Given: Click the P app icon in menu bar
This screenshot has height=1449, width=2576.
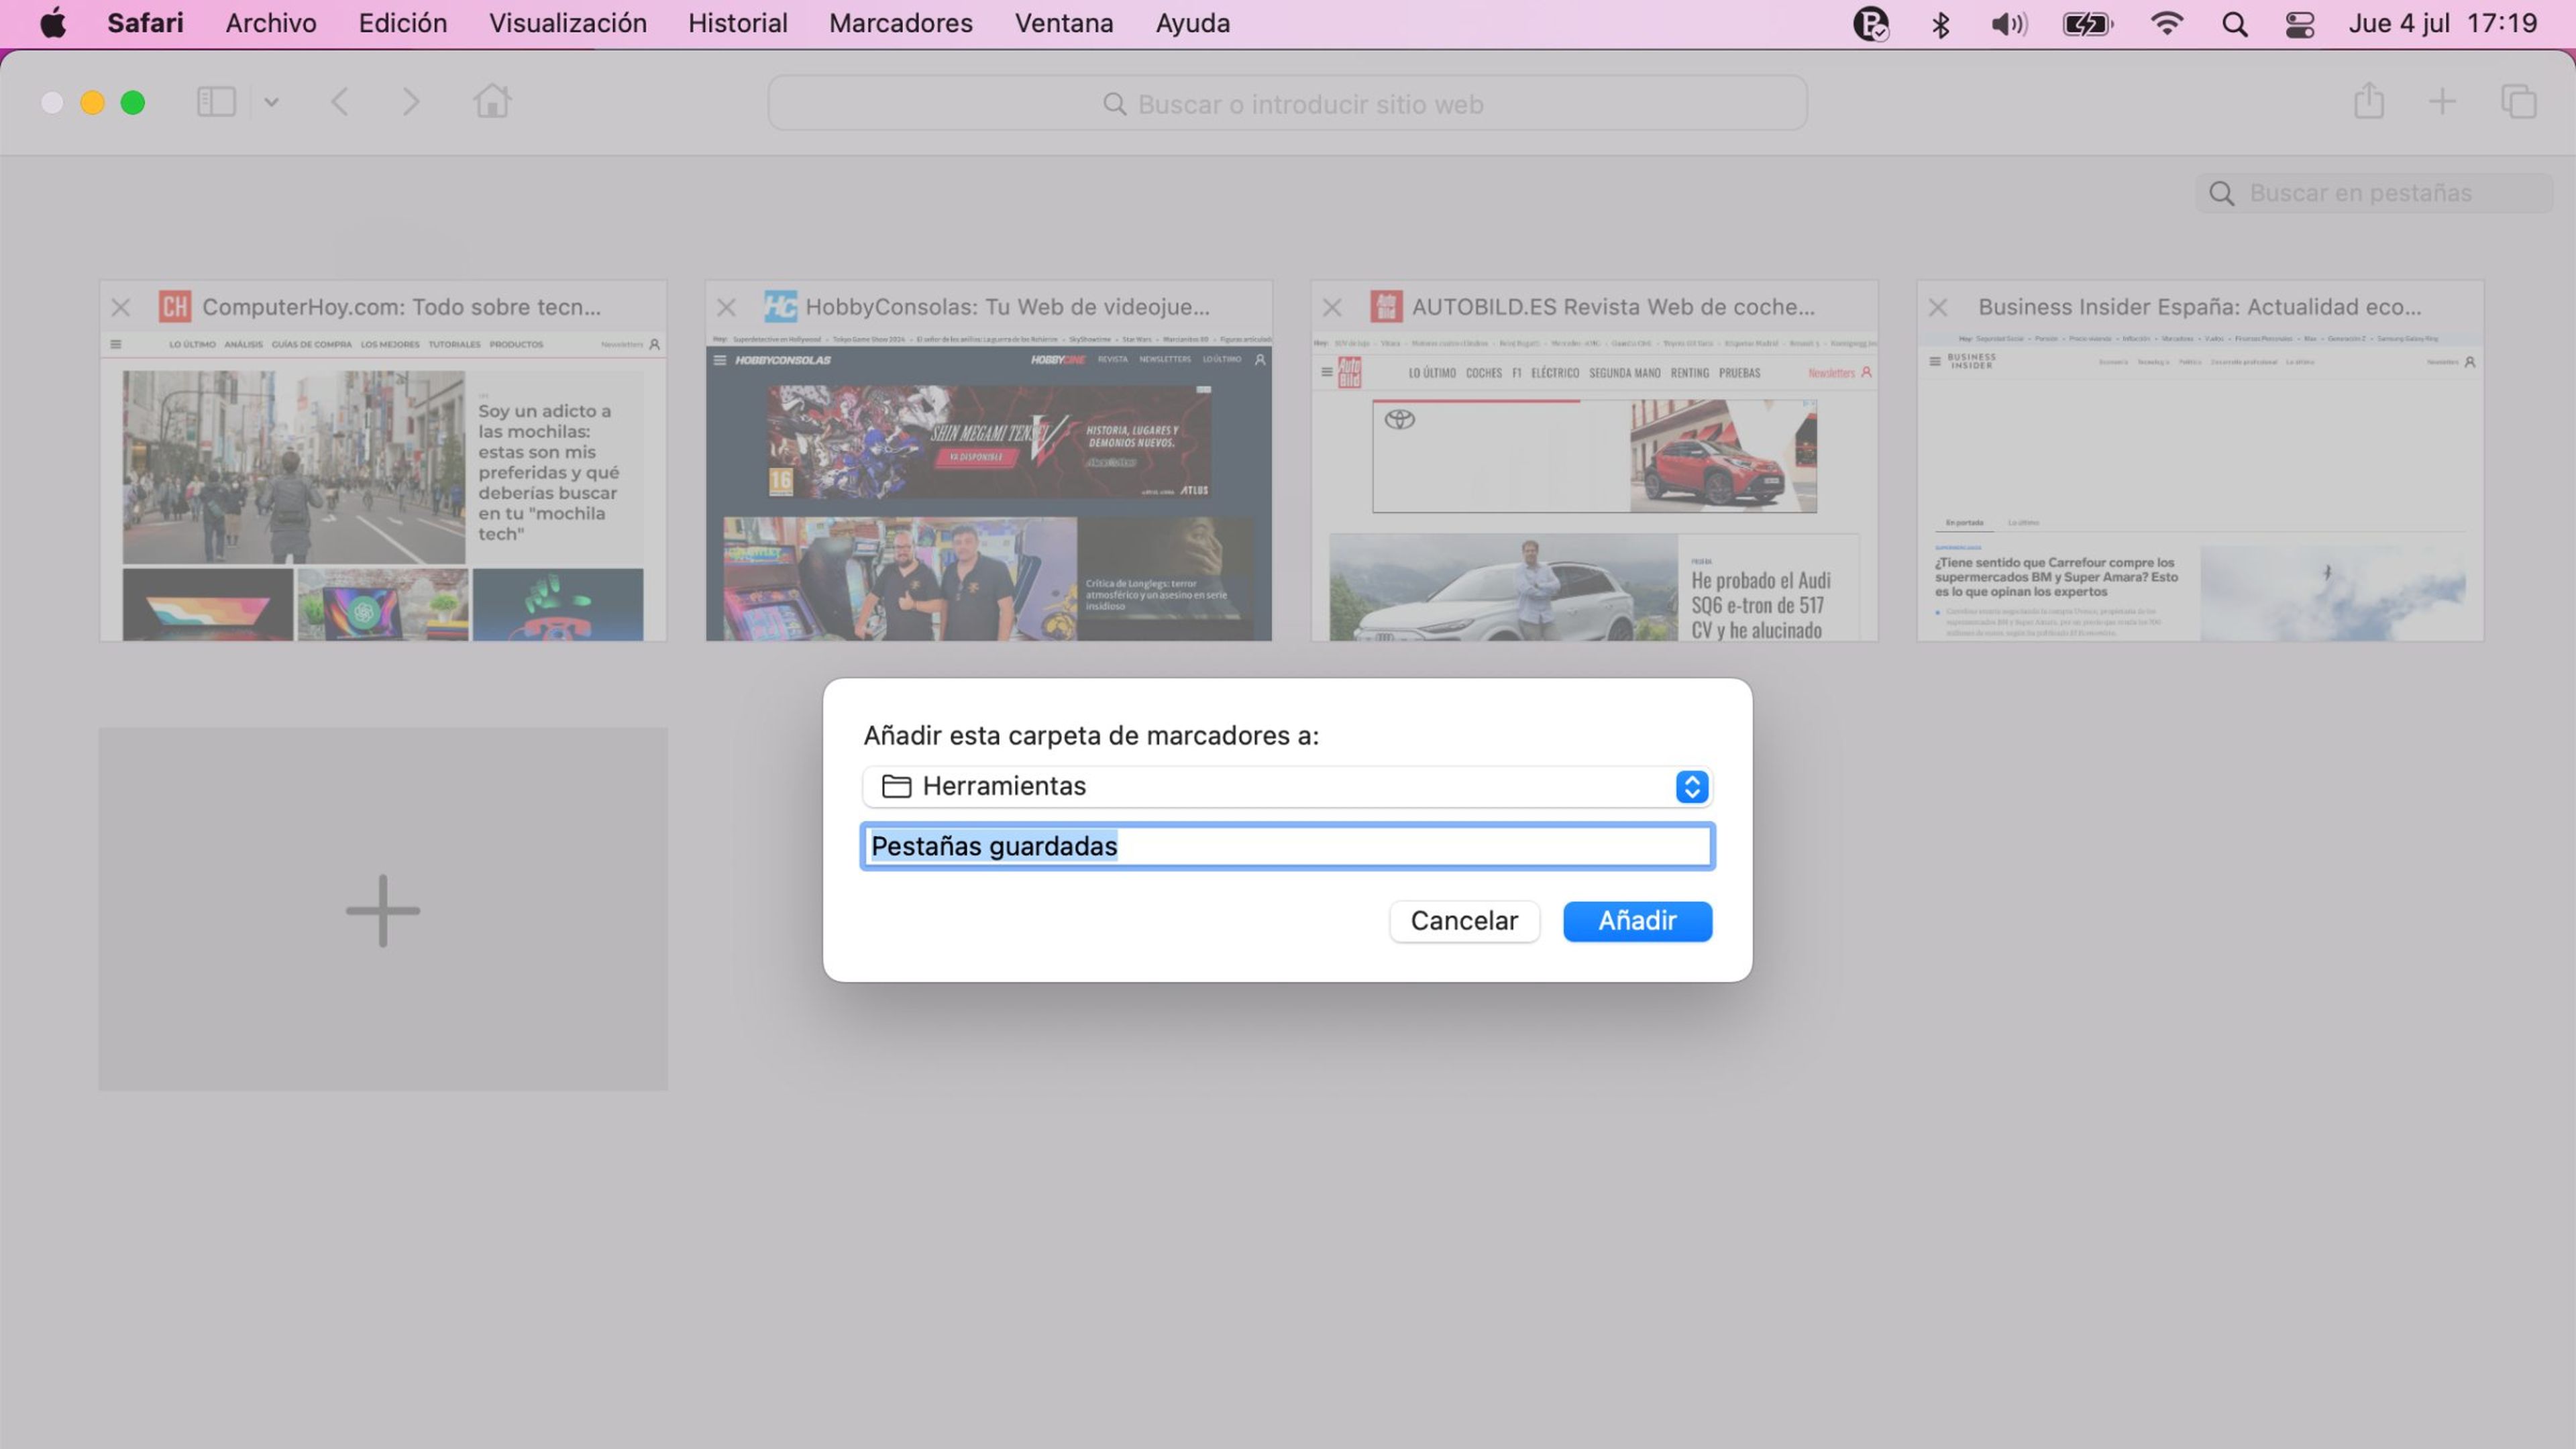Looking at the screenshot, I should (x=1870, y=23).
